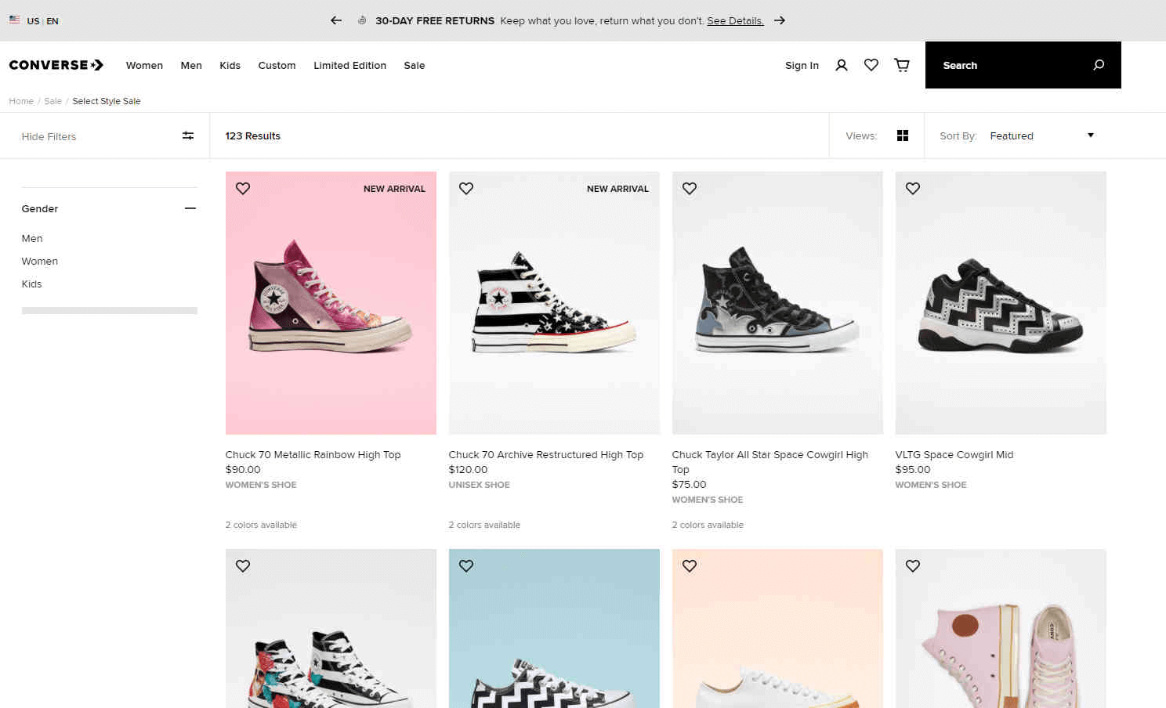Open the Archive Restructured High Top image
This screenshot has width=1166, height=708.
tap(554, 303)
